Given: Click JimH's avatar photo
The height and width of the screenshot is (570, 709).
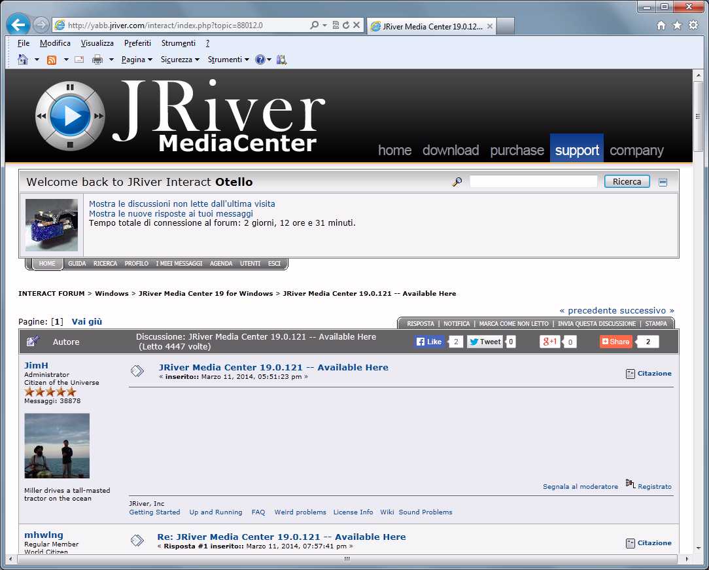Looking at the screenshot, I should [x=57, y=446].
